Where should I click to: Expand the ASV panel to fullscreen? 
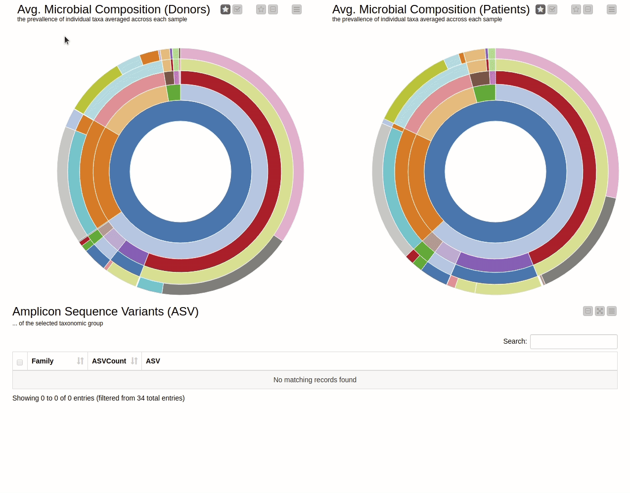[600, 311]
